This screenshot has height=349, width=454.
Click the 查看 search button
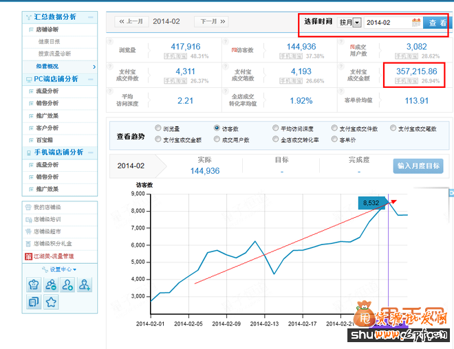pos(437,23)
